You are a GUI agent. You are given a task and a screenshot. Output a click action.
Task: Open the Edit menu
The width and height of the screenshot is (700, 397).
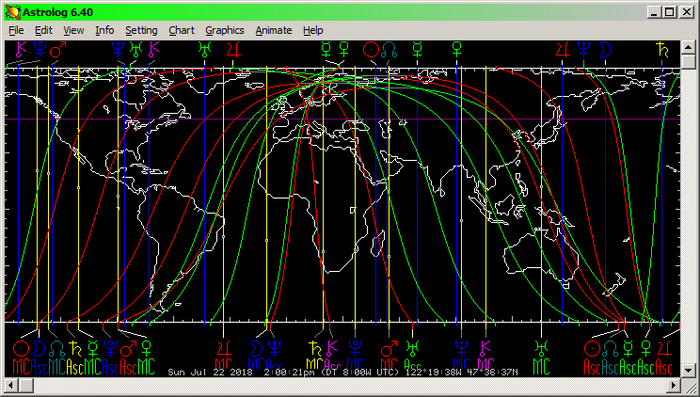43,30
